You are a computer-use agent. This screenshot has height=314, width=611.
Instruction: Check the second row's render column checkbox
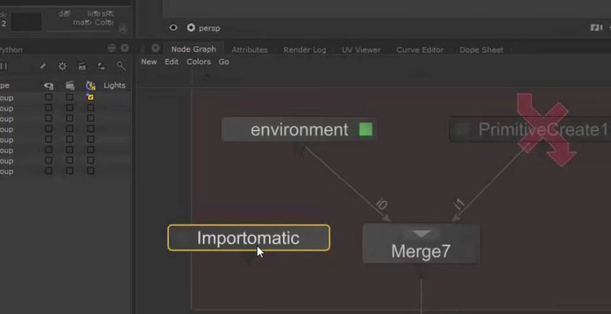pos(70,108)
